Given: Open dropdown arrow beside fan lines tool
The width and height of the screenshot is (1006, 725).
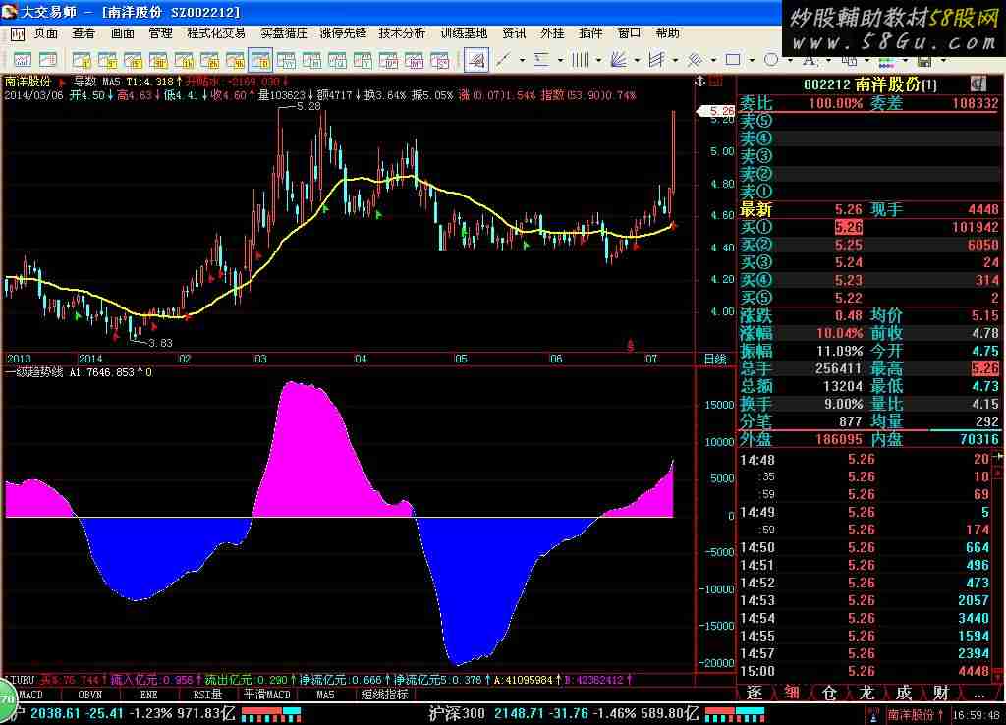Looking at the screenshot, I should click(x=637, y=61).
